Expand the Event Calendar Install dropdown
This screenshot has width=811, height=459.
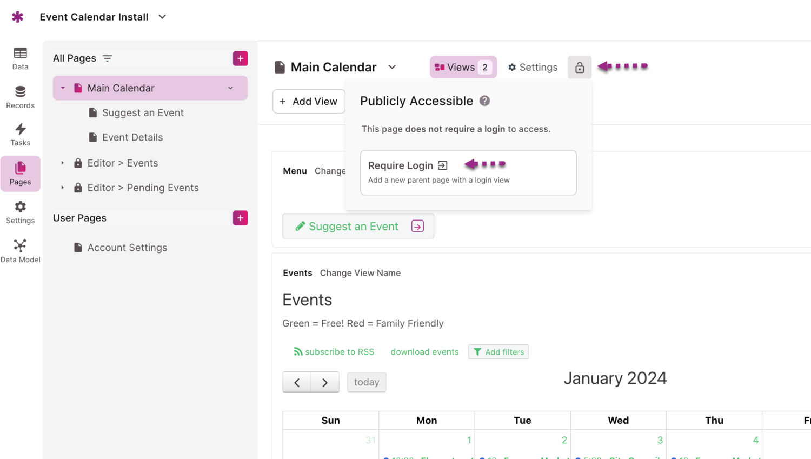pos(162,17)
